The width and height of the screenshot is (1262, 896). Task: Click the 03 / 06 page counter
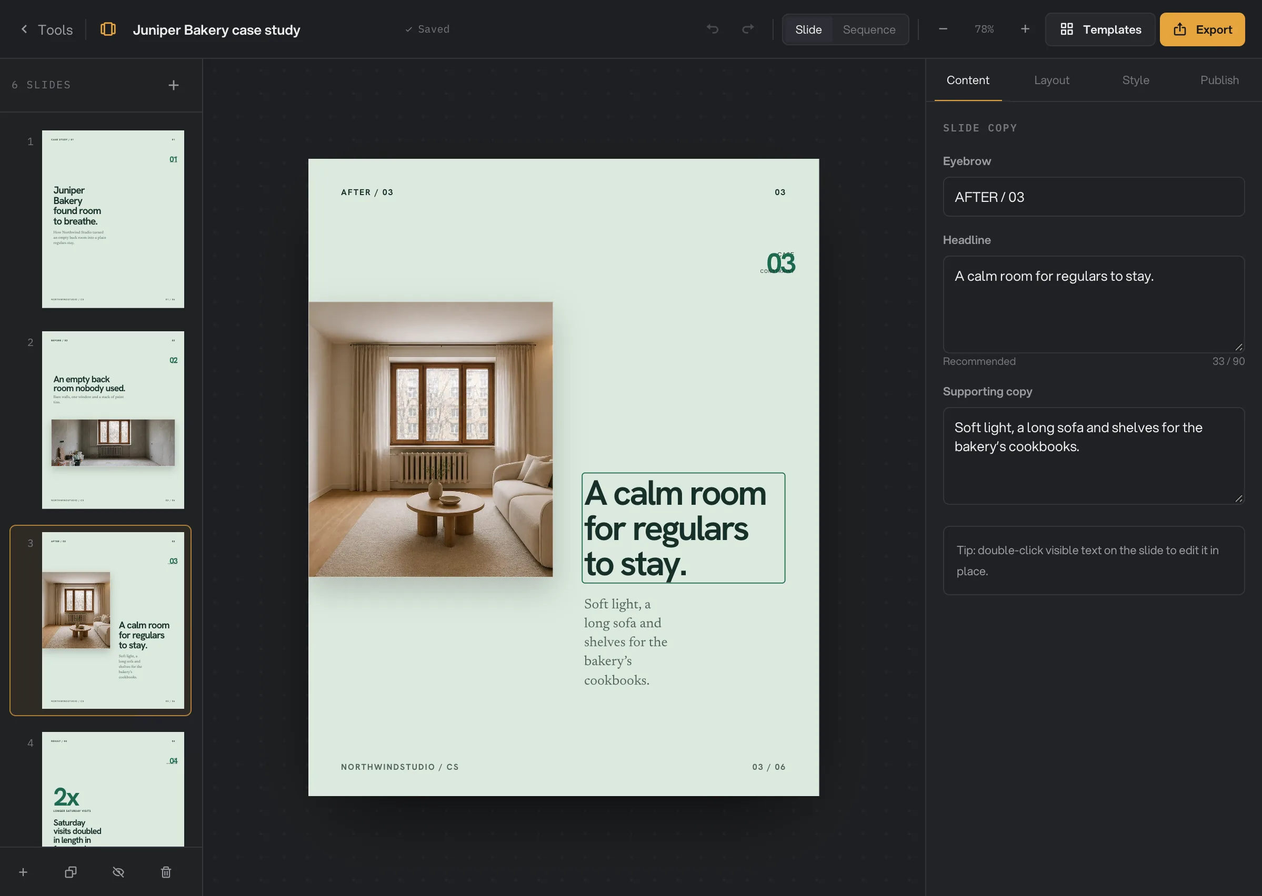click(x=768, y=767)
